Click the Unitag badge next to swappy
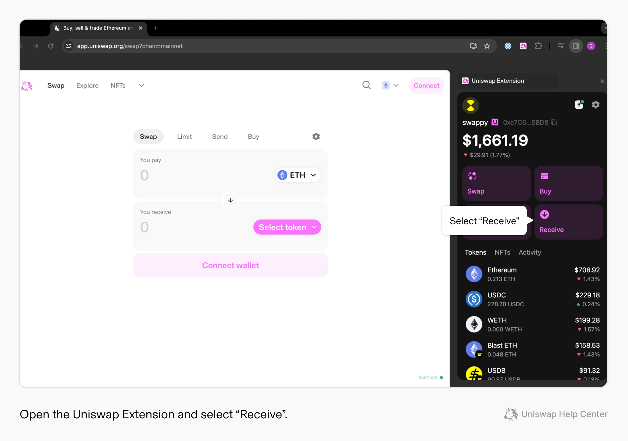Screen dimensions: 628x441 coord(495,122)
